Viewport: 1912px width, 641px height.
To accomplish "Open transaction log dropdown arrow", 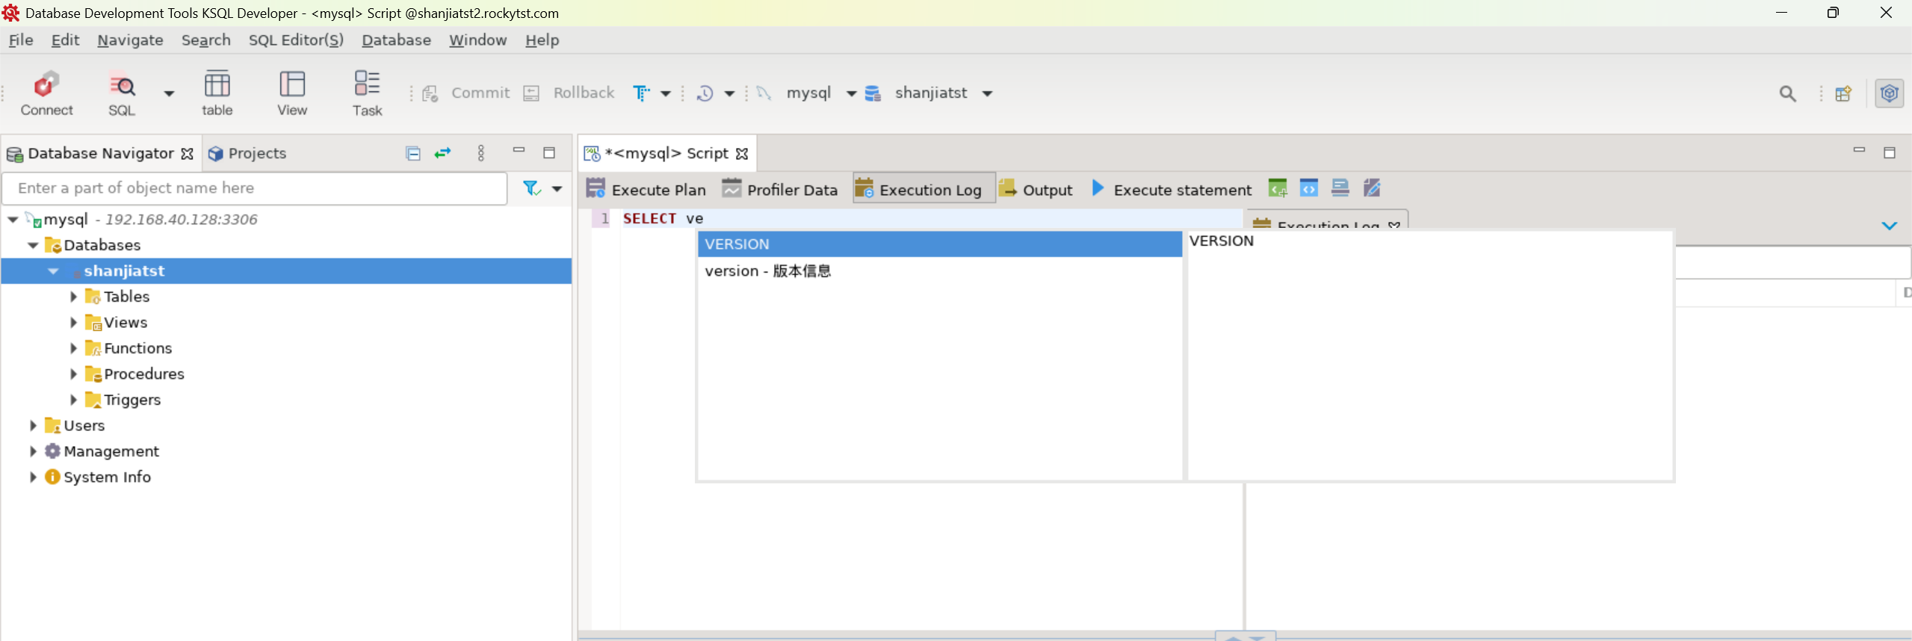I will coord(730,93).
